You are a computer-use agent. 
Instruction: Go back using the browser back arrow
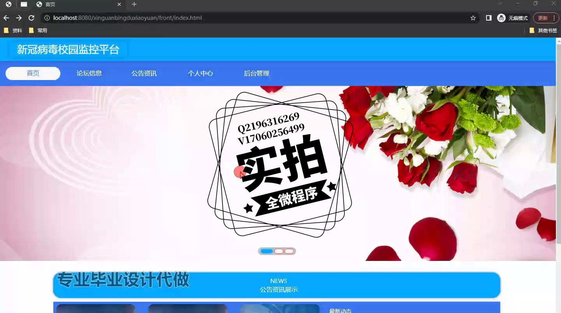(6, 18)
